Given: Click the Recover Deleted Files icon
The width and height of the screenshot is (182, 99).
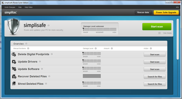Looking at the screenshot, I should [x=14, y=76].
